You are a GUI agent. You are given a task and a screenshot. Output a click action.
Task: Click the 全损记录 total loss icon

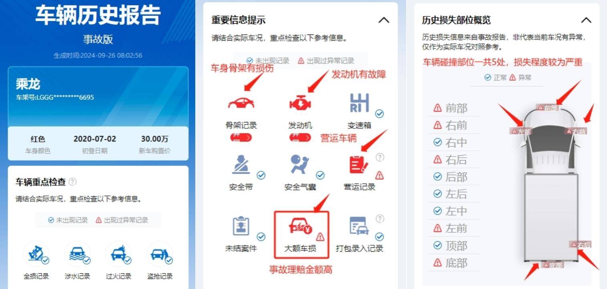coord(36,254)
